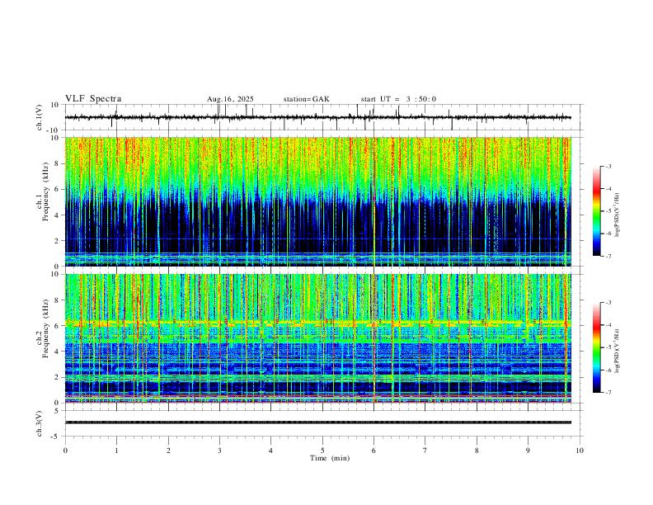Click the time axis tick label "3"
Screen dimensions: 653x505
[x=219, y=451]
